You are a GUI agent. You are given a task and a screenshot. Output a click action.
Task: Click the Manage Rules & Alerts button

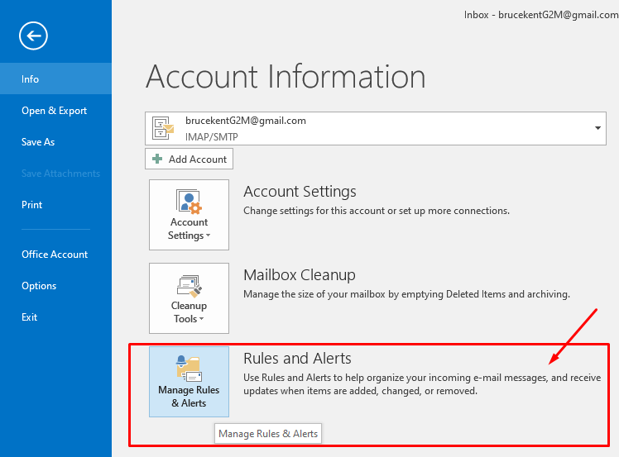pyautogui.click(x=190, y=382)
